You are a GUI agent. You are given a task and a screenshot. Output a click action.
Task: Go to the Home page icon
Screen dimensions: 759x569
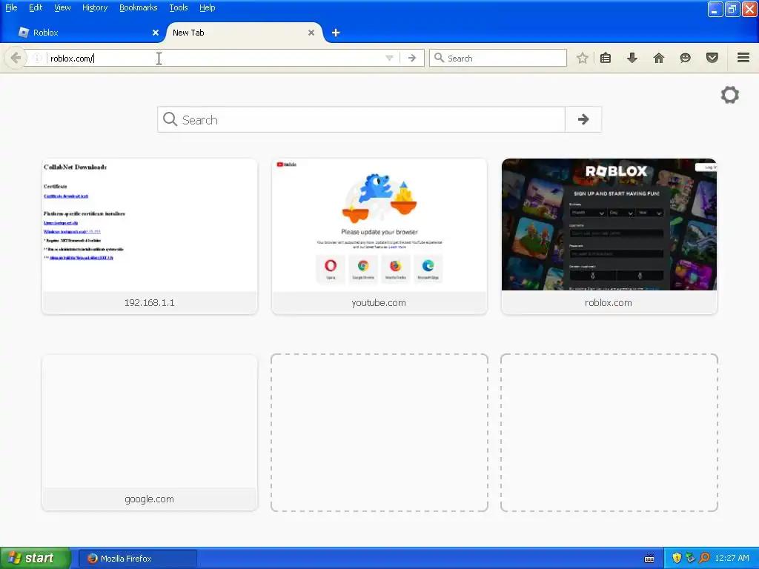point(659,58)
